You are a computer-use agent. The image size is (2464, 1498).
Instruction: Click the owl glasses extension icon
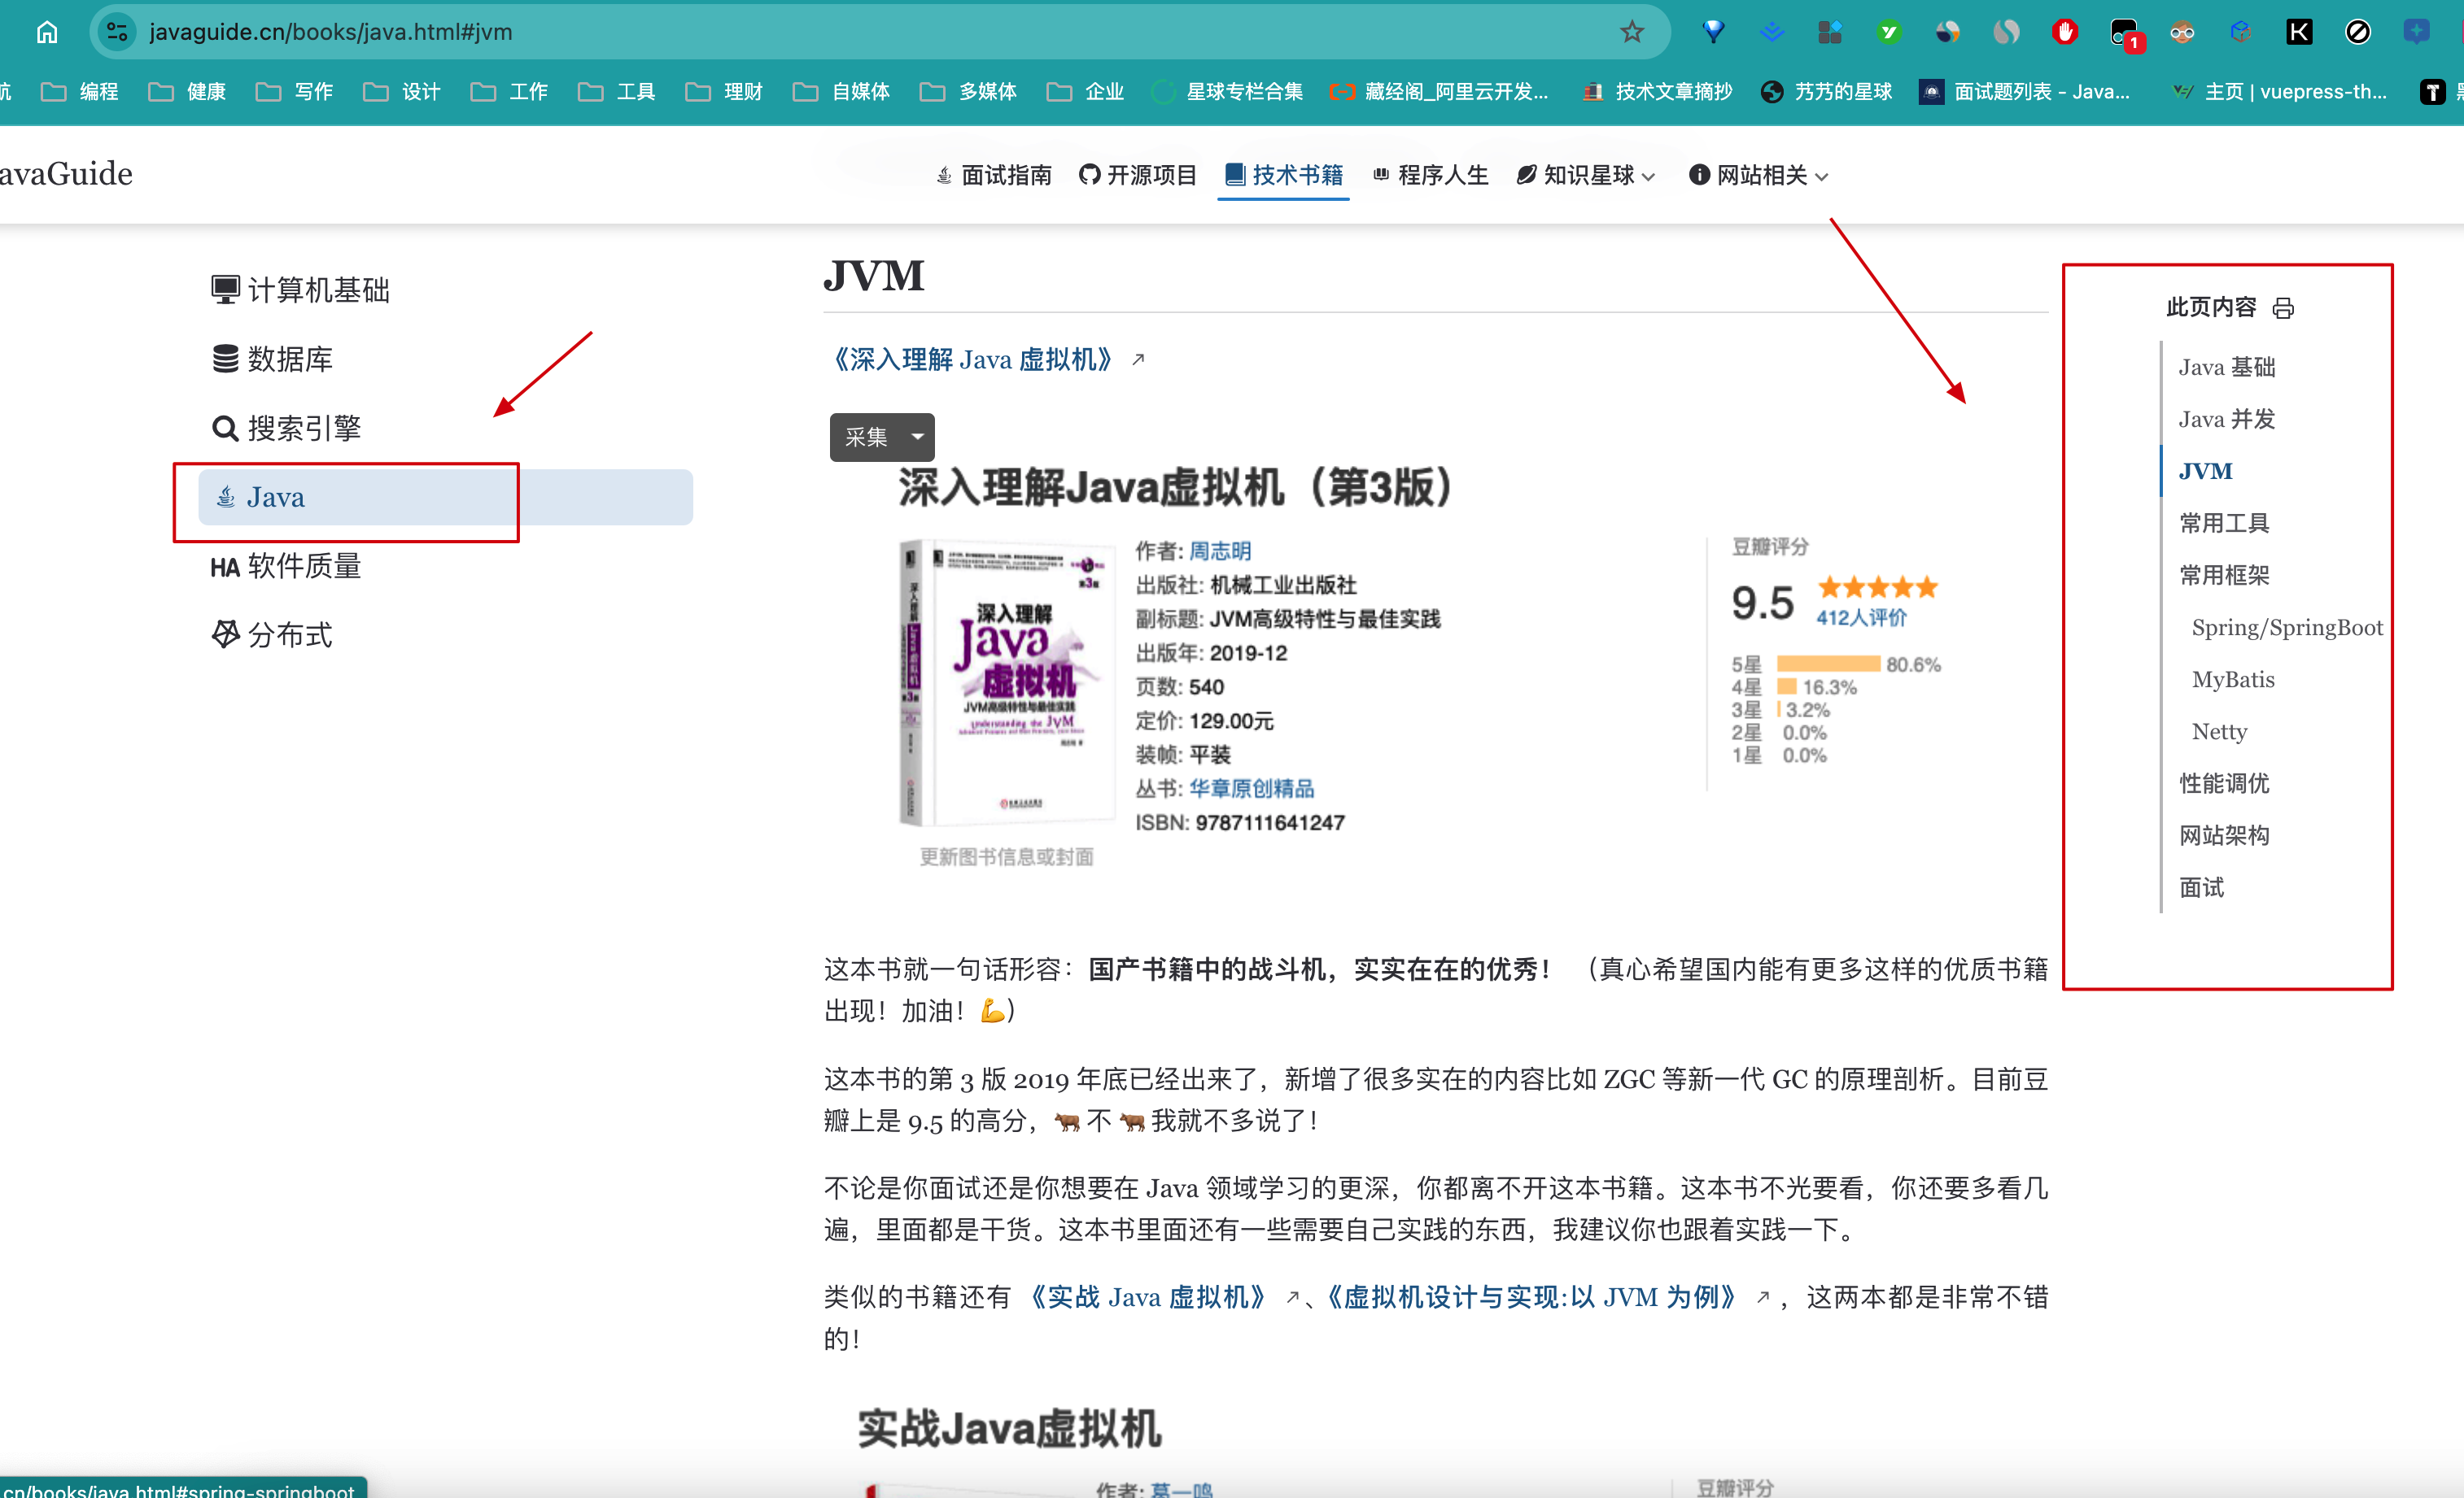pyautogui.click(x=2182, y=32)
